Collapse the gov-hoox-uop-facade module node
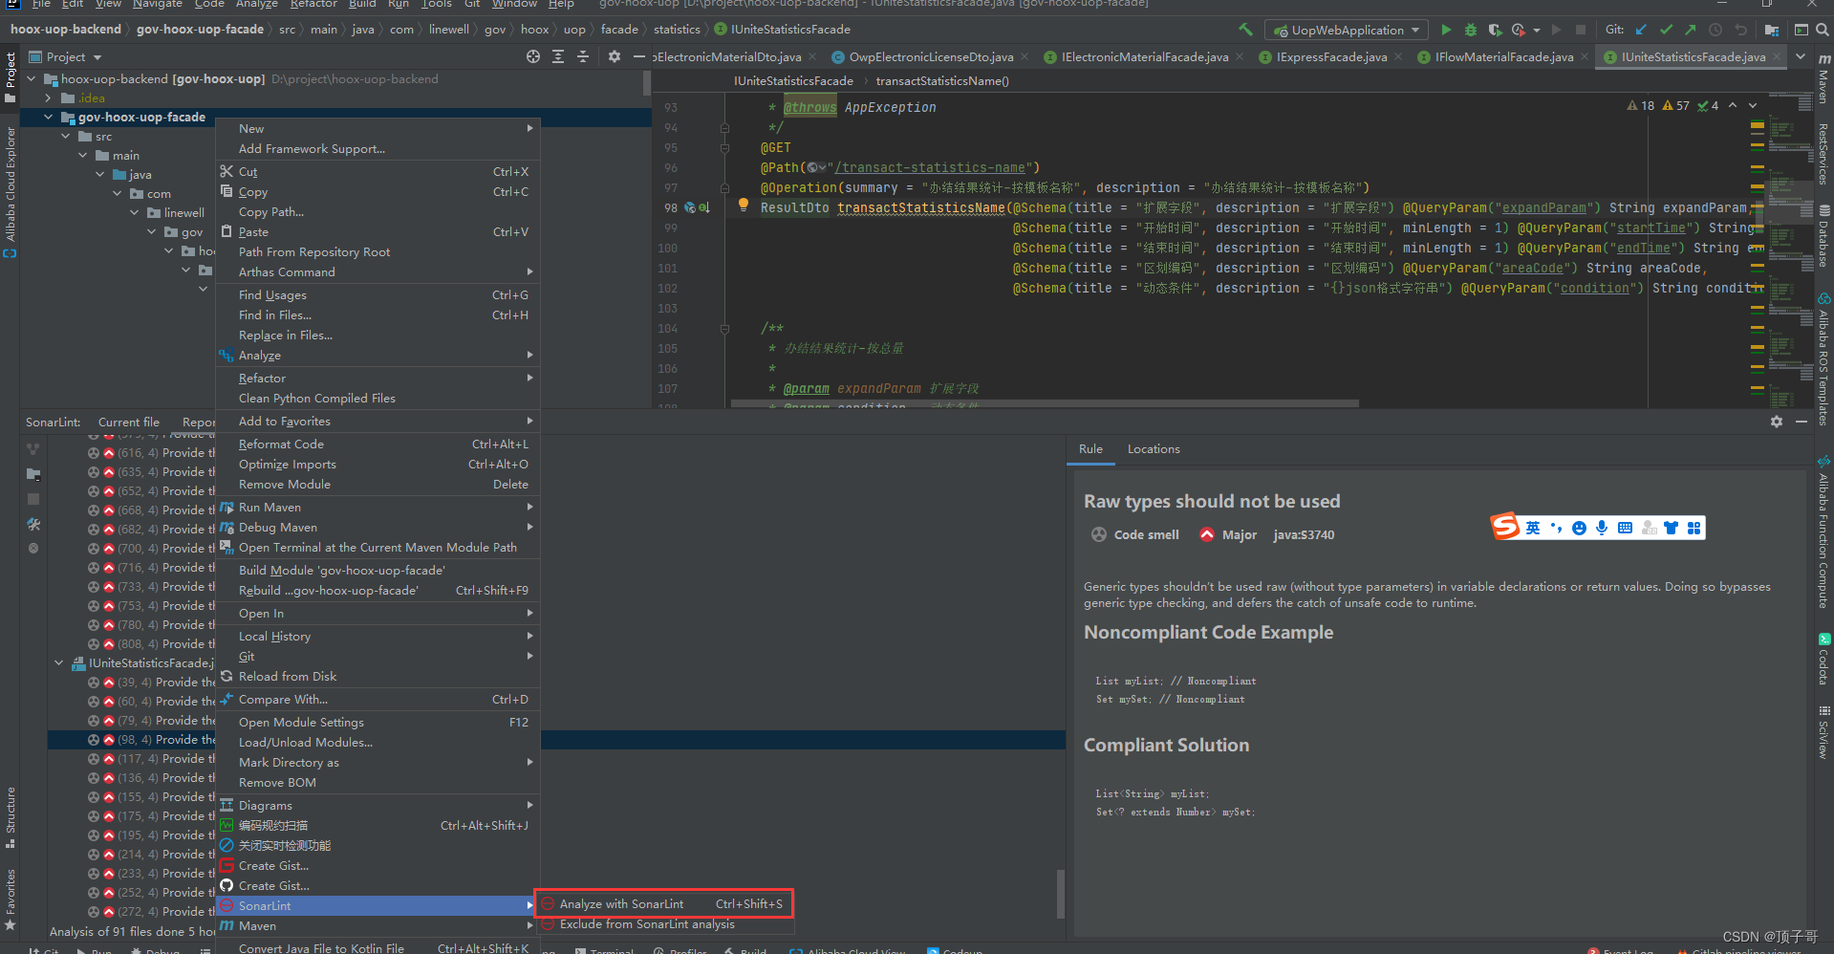The height and width of the screenshot is (954, 1834). coord(49,118)
